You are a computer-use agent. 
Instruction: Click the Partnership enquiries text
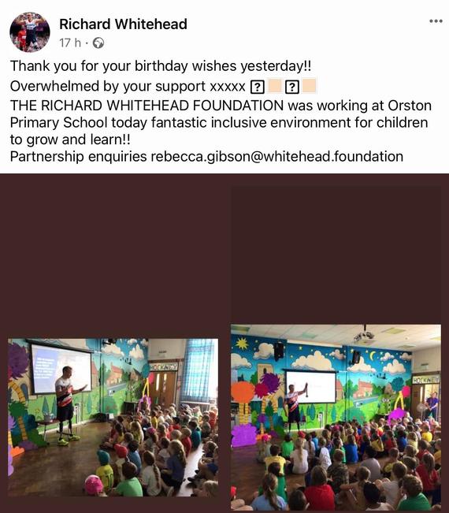(x=79, y=156)
